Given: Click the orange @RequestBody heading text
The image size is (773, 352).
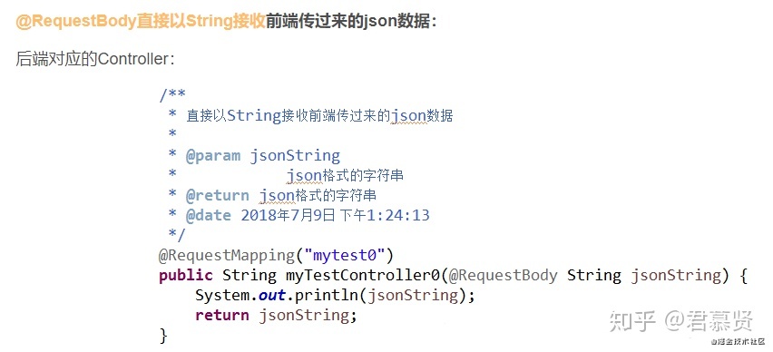Looking at the screenshot, I should tap(141, 22).
